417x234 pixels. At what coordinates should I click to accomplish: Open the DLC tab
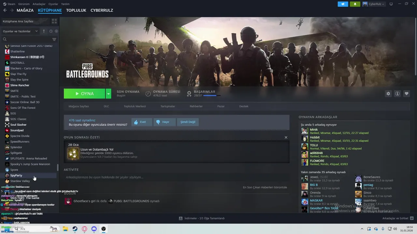point(106,106)
